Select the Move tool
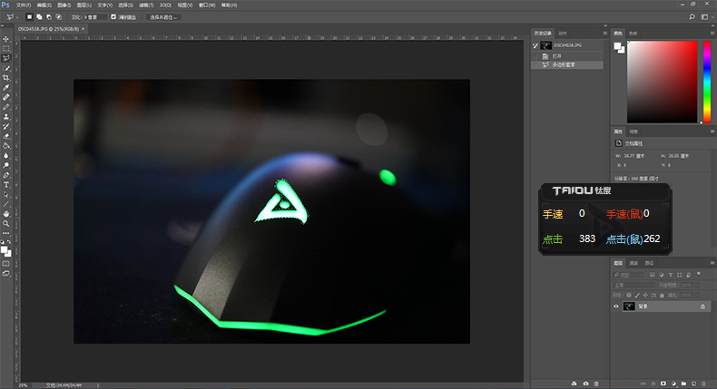Image resolution: width=717 pixels, height=389 pixels. pos(6,39)
